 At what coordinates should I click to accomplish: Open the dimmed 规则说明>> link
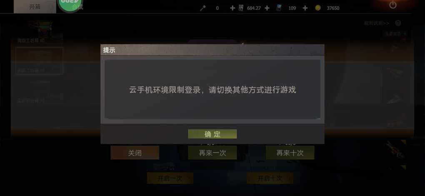[377, 23]
